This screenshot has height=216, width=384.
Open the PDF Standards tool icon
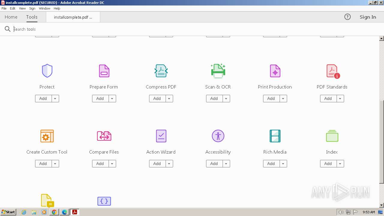click(333, 71)
